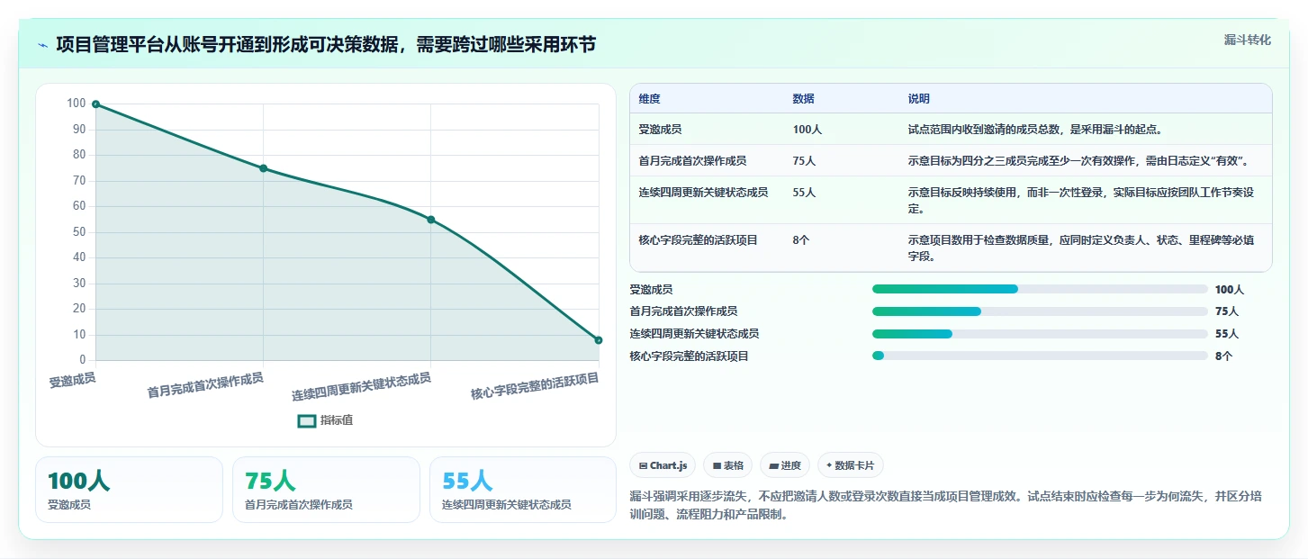Image resolution: width=1308 pixels, height=559 pixels.
Task: Click the chart data point at 8
Action: (598, 340)
